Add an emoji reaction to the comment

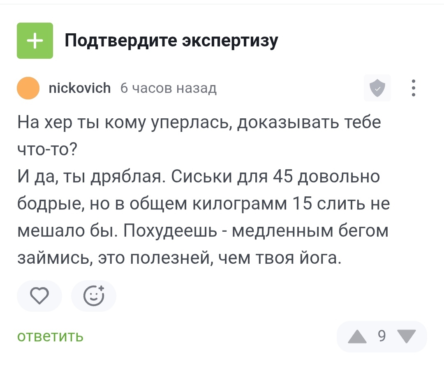tap(94, 296)
